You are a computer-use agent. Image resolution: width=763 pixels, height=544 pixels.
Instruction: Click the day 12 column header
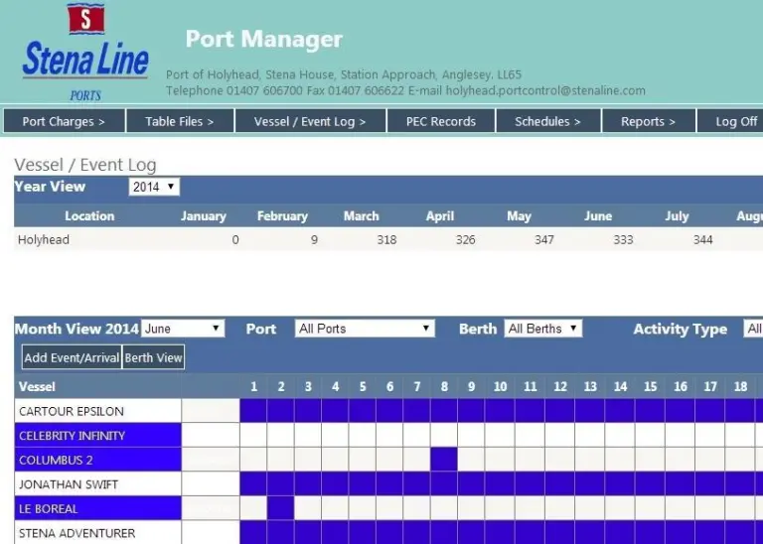click(x=560, y=386)
